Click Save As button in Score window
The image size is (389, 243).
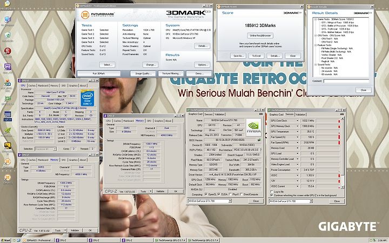[238, 56]
